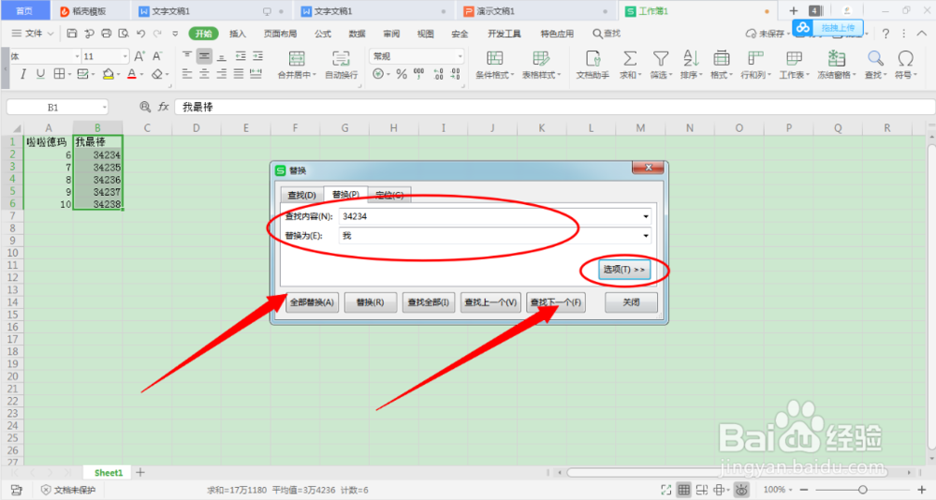The height and width of the screenshot is (500, 936).
Task: Toggle top vertical alignment
Action: (187, 56)
